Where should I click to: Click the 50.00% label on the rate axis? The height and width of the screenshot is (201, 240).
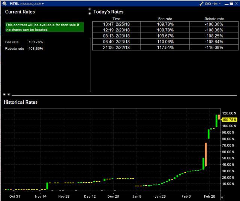tap(228, 158)
